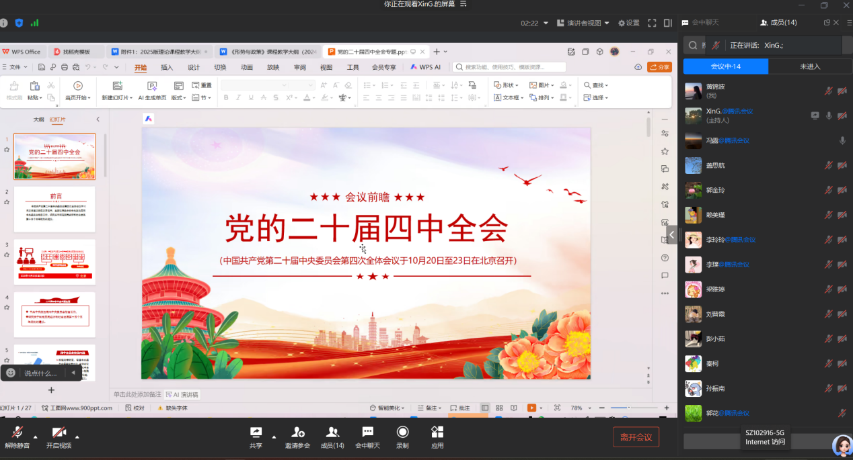Toggle microphone of 盖思航
The height and width of the screenshot is (460, 853).
tap(829, 165)
